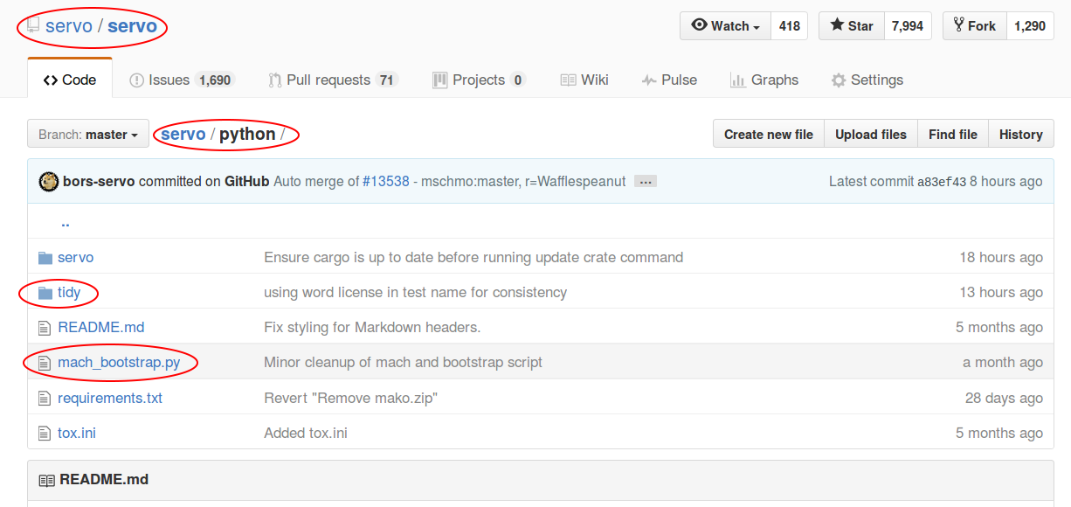The width and height of the screenshot is (1071, 507).
Task: Open tox.ini file link
Action: pos(77,433)
